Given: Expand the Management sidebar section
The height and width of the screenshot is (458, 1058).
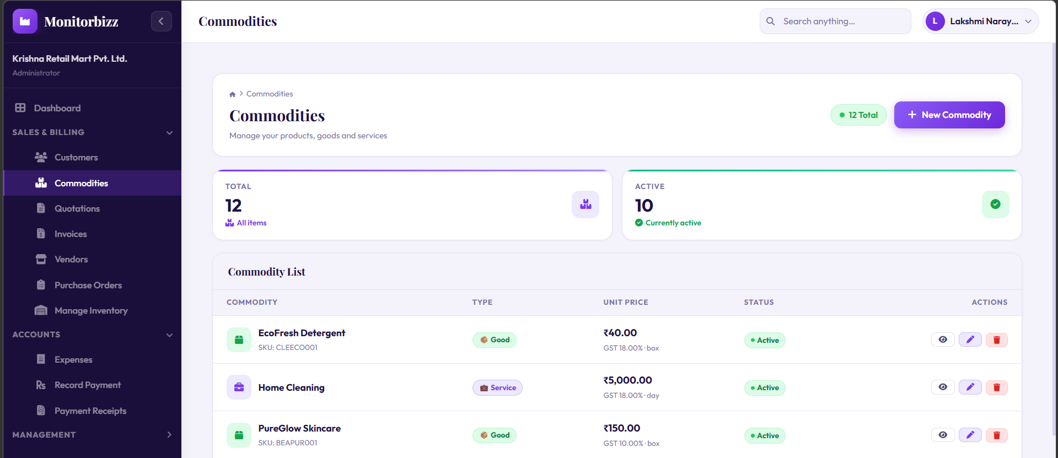Looking at the screenshot, I should click(169, 435).
